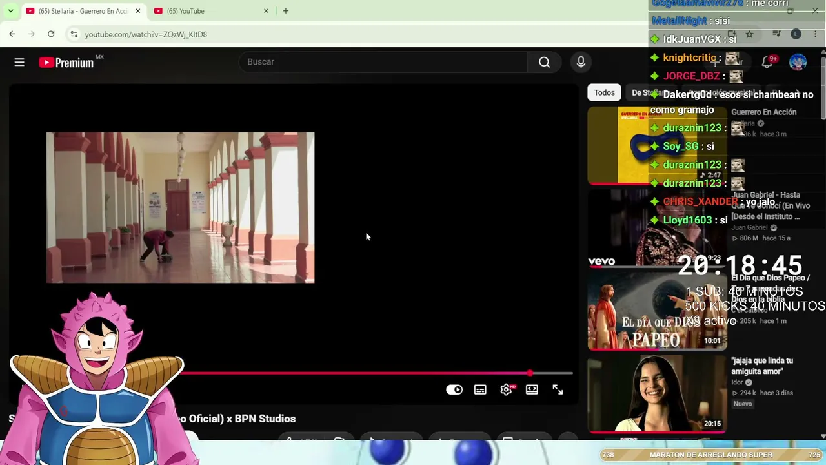Image resolution: width=826 pixels, height=465 pixels.
Task: Open the "jajaja que linda tu amiguita amor" title
Action: 762,366
